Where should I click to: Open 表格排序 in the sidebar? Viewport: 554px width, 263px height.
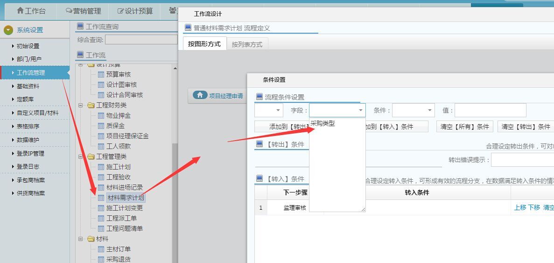(28, 126)
